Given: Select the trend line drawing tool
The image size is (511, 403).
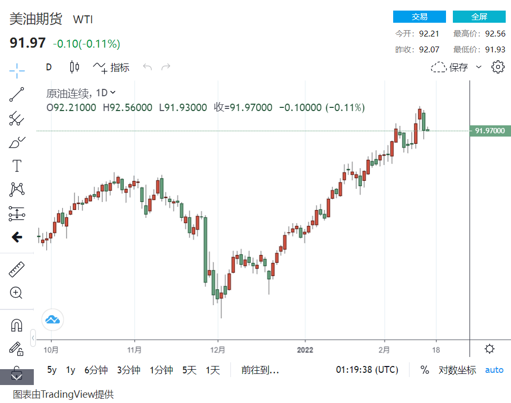Looking at the screenshot, I should tap(17, 94).
